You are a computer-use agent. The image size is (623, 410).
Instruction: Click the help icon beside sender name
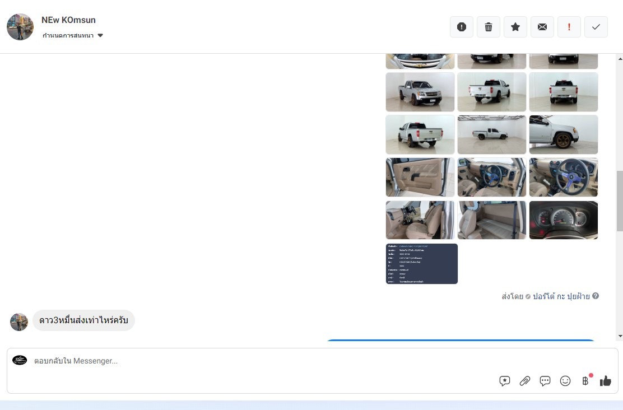point(596,296)
